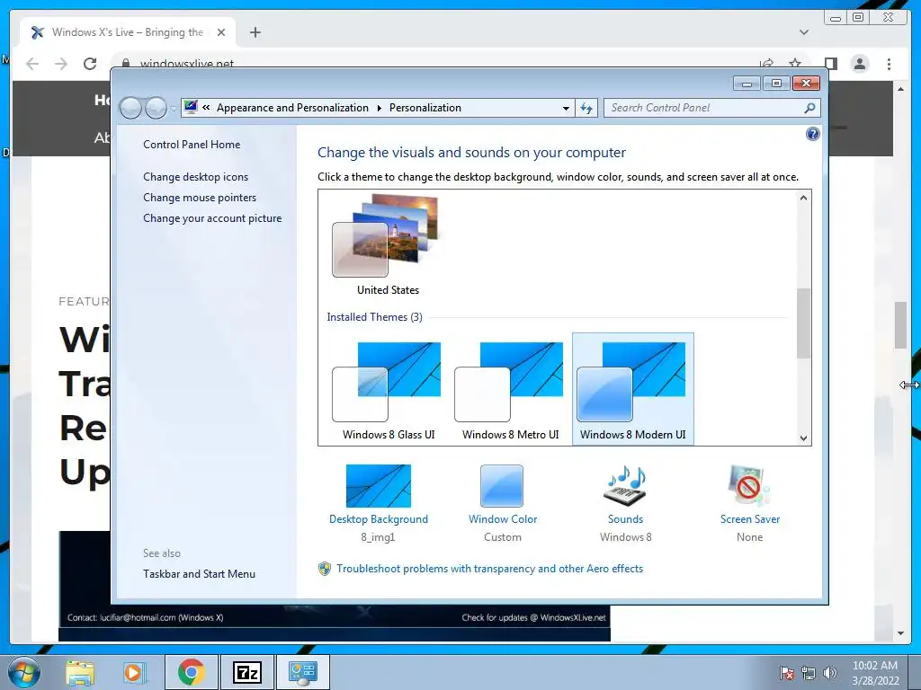This screenshot has height=690, width=921.
Task: Open 7-Zip from the taskbar
Action: click(246, 672)
